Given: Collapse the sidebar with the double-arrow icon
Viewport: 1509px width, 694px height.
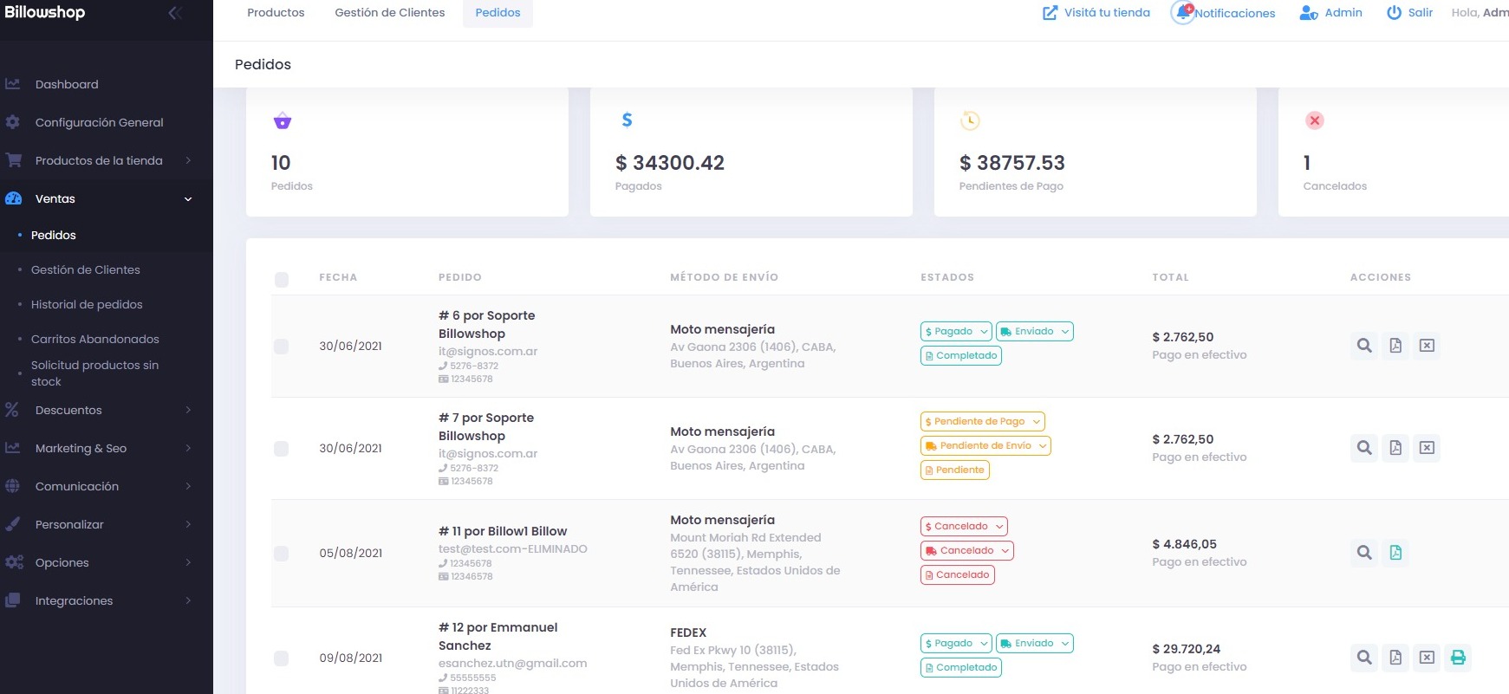Looking at the screenshot, I should (174, 12).
